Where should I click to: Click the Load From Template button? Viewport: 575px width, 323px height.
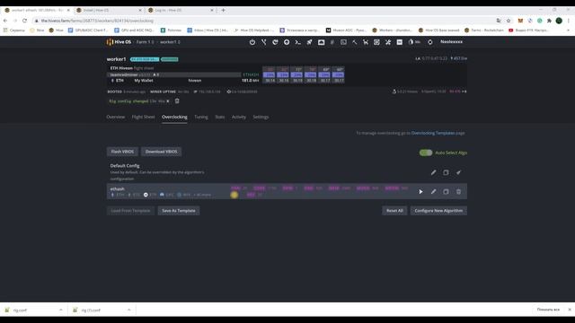pyautogui.click(x=130, y=211)
